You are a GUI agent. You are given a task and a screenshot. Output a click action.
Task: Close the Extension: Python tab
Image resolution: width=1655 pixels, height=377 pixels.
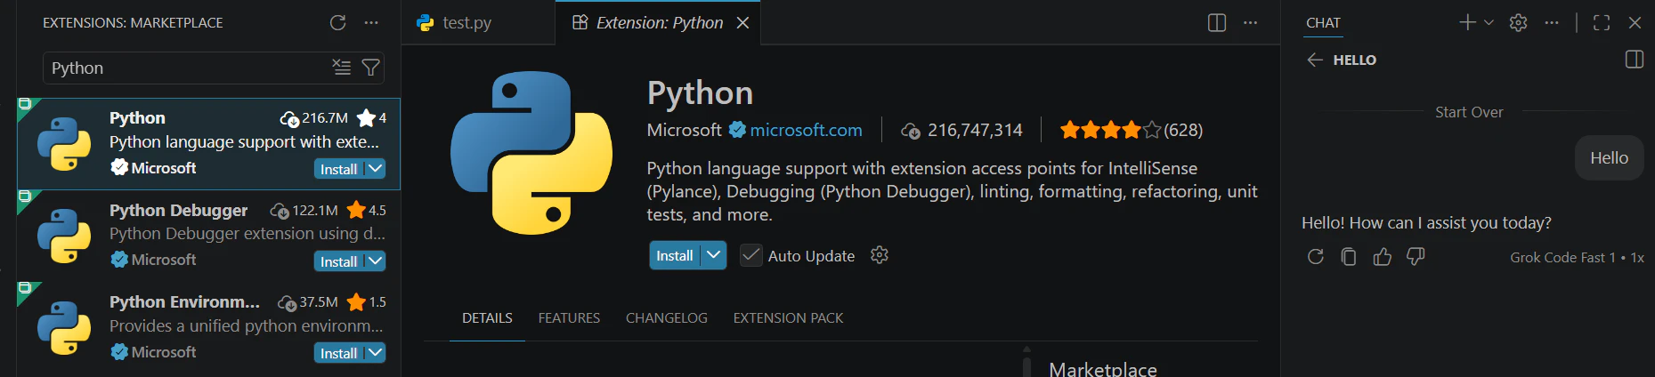click(743, 22)
